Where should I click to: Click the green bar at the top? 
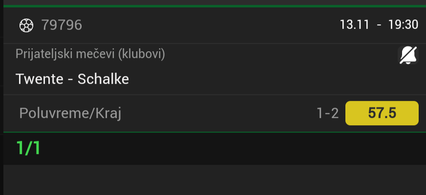pos(213,6)
